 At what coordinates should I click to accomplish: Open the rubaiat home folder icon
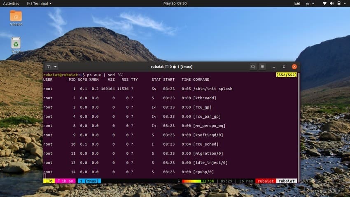16,16
